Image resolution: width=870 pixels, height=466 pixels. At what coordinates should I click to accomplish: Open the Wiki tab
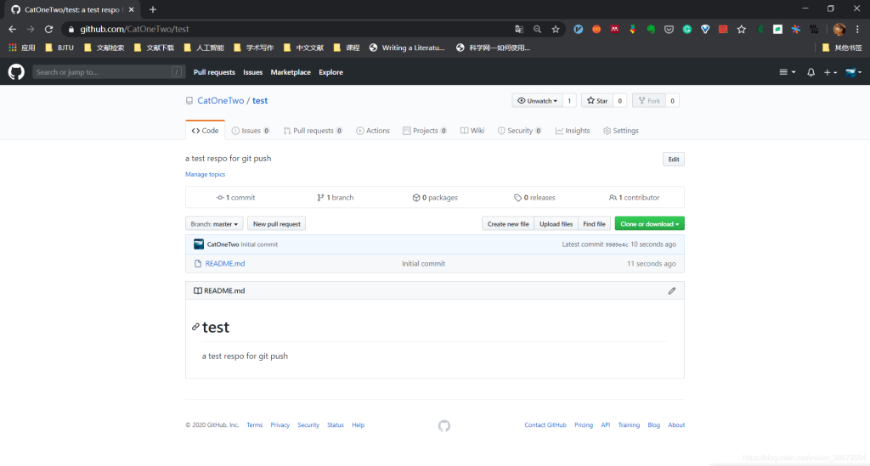click(472, 131)
